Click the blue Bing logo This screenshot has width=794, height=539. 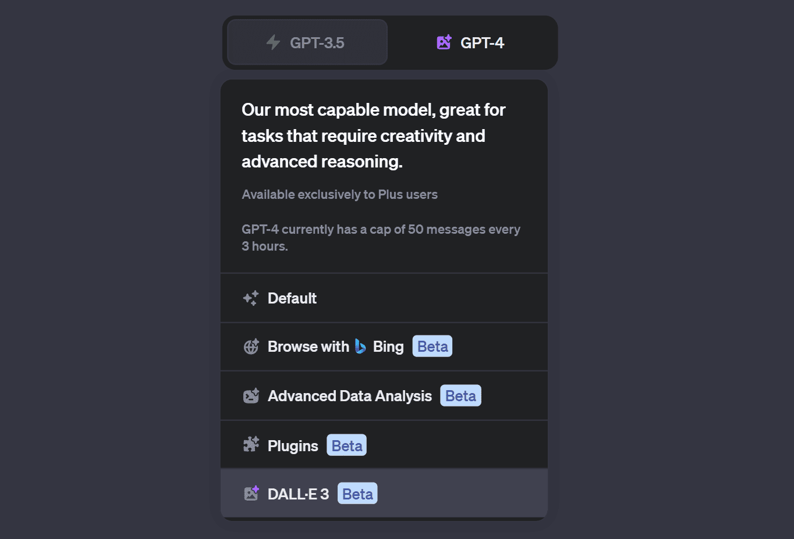pyautogui.click(x=361, y=347)
